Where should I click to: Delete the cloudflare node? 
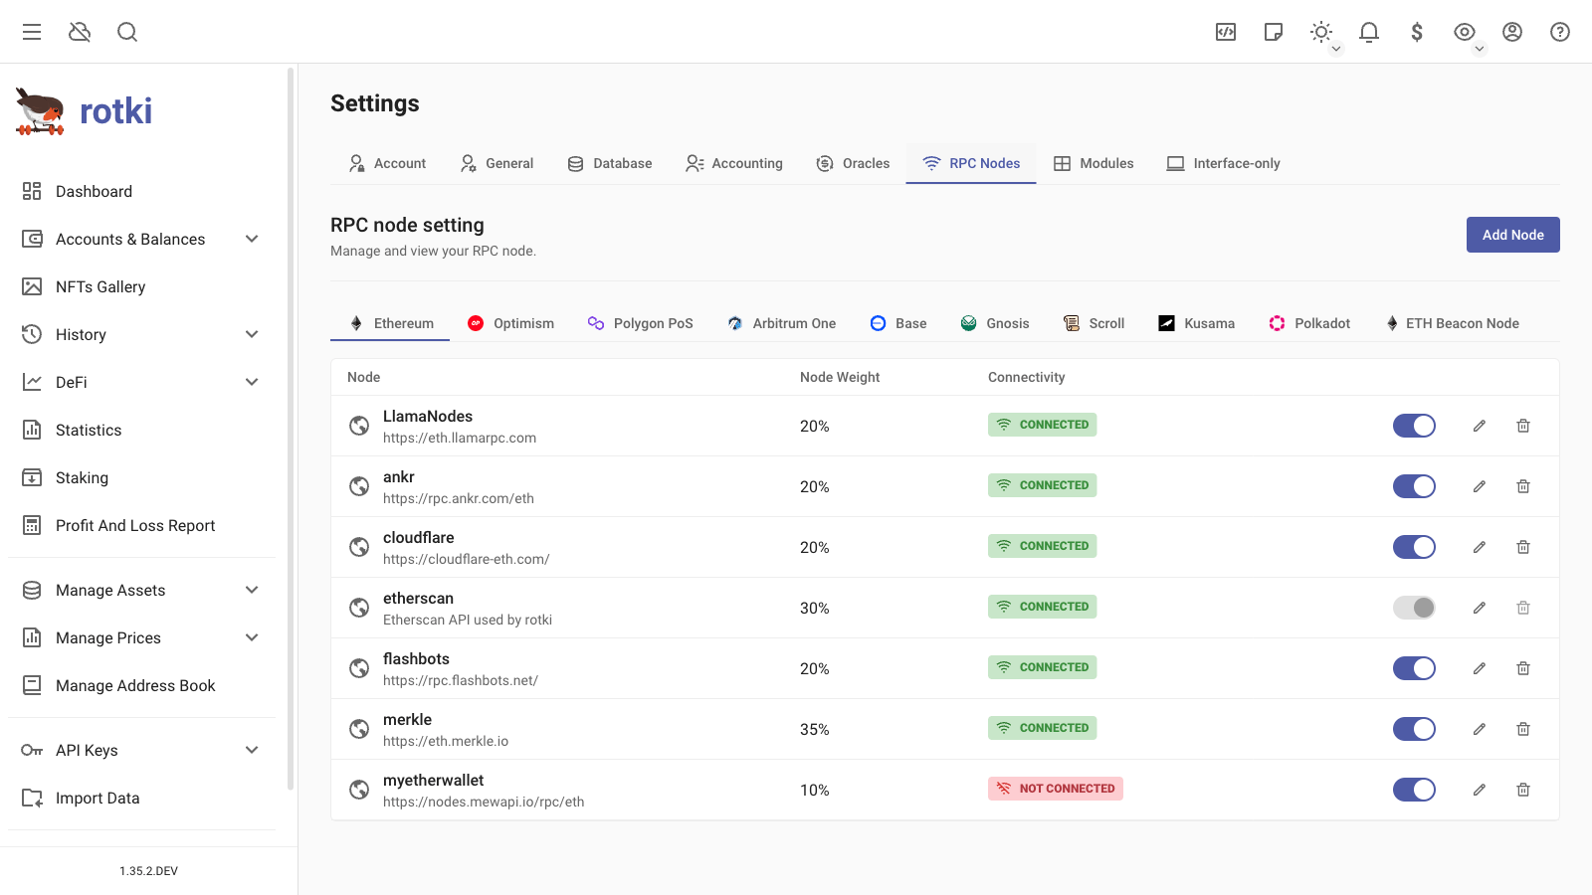coord(1523,547)
